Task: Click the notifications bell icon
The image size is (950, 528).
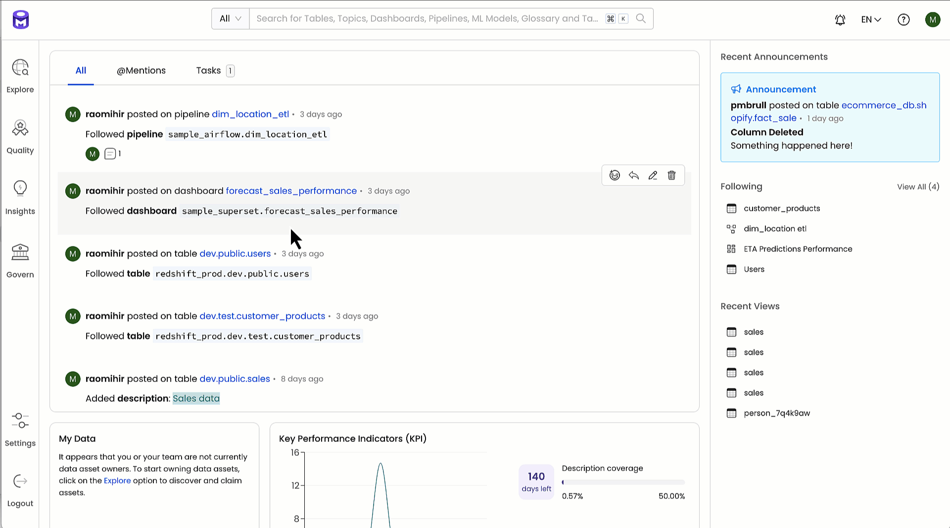Action: point(840,20)
